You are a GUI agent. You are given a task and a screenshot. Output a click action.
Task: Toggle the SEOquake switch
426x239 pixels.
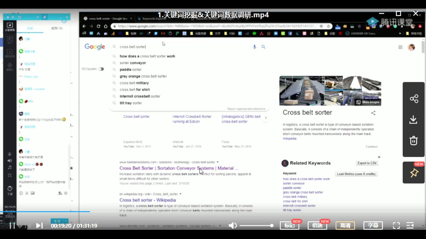[101, 69]
